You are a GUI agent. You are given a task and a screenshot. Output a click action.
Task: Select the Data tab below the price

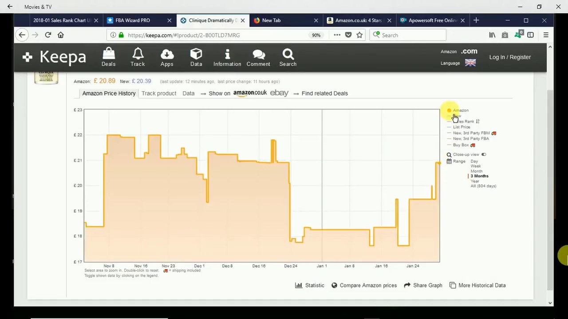(x=188, y=93)
